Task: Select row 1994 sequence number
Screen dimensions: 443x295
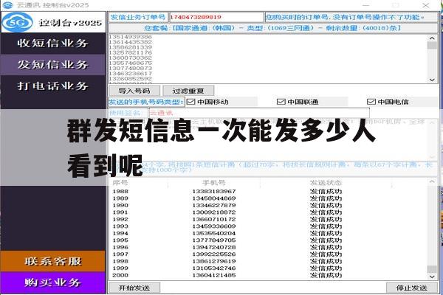Action: 120,233
